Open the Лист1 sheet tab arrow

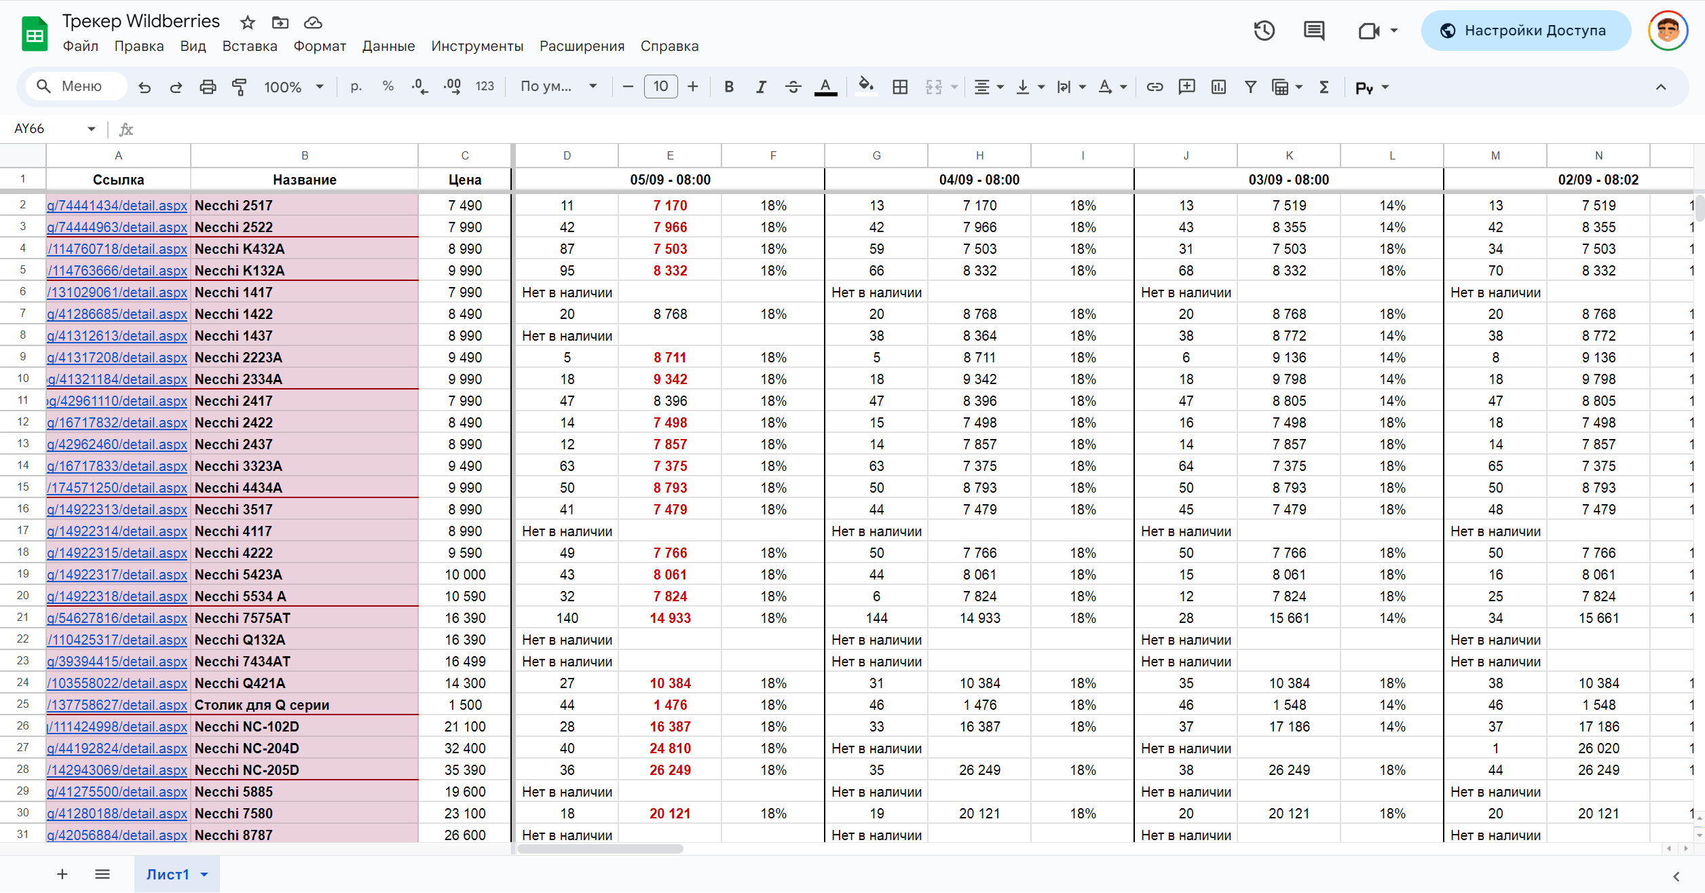tap(204, 875)
